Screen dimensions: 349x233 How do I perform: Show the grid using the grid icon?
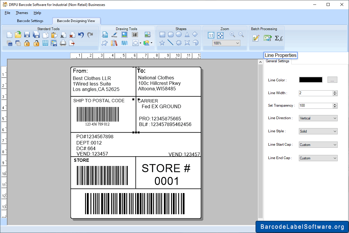[x=45, y=43]
